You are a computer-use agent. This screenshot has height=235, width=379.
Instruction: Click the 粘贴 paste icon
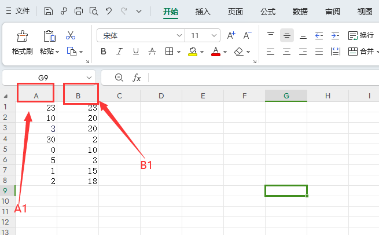[49, 36]
